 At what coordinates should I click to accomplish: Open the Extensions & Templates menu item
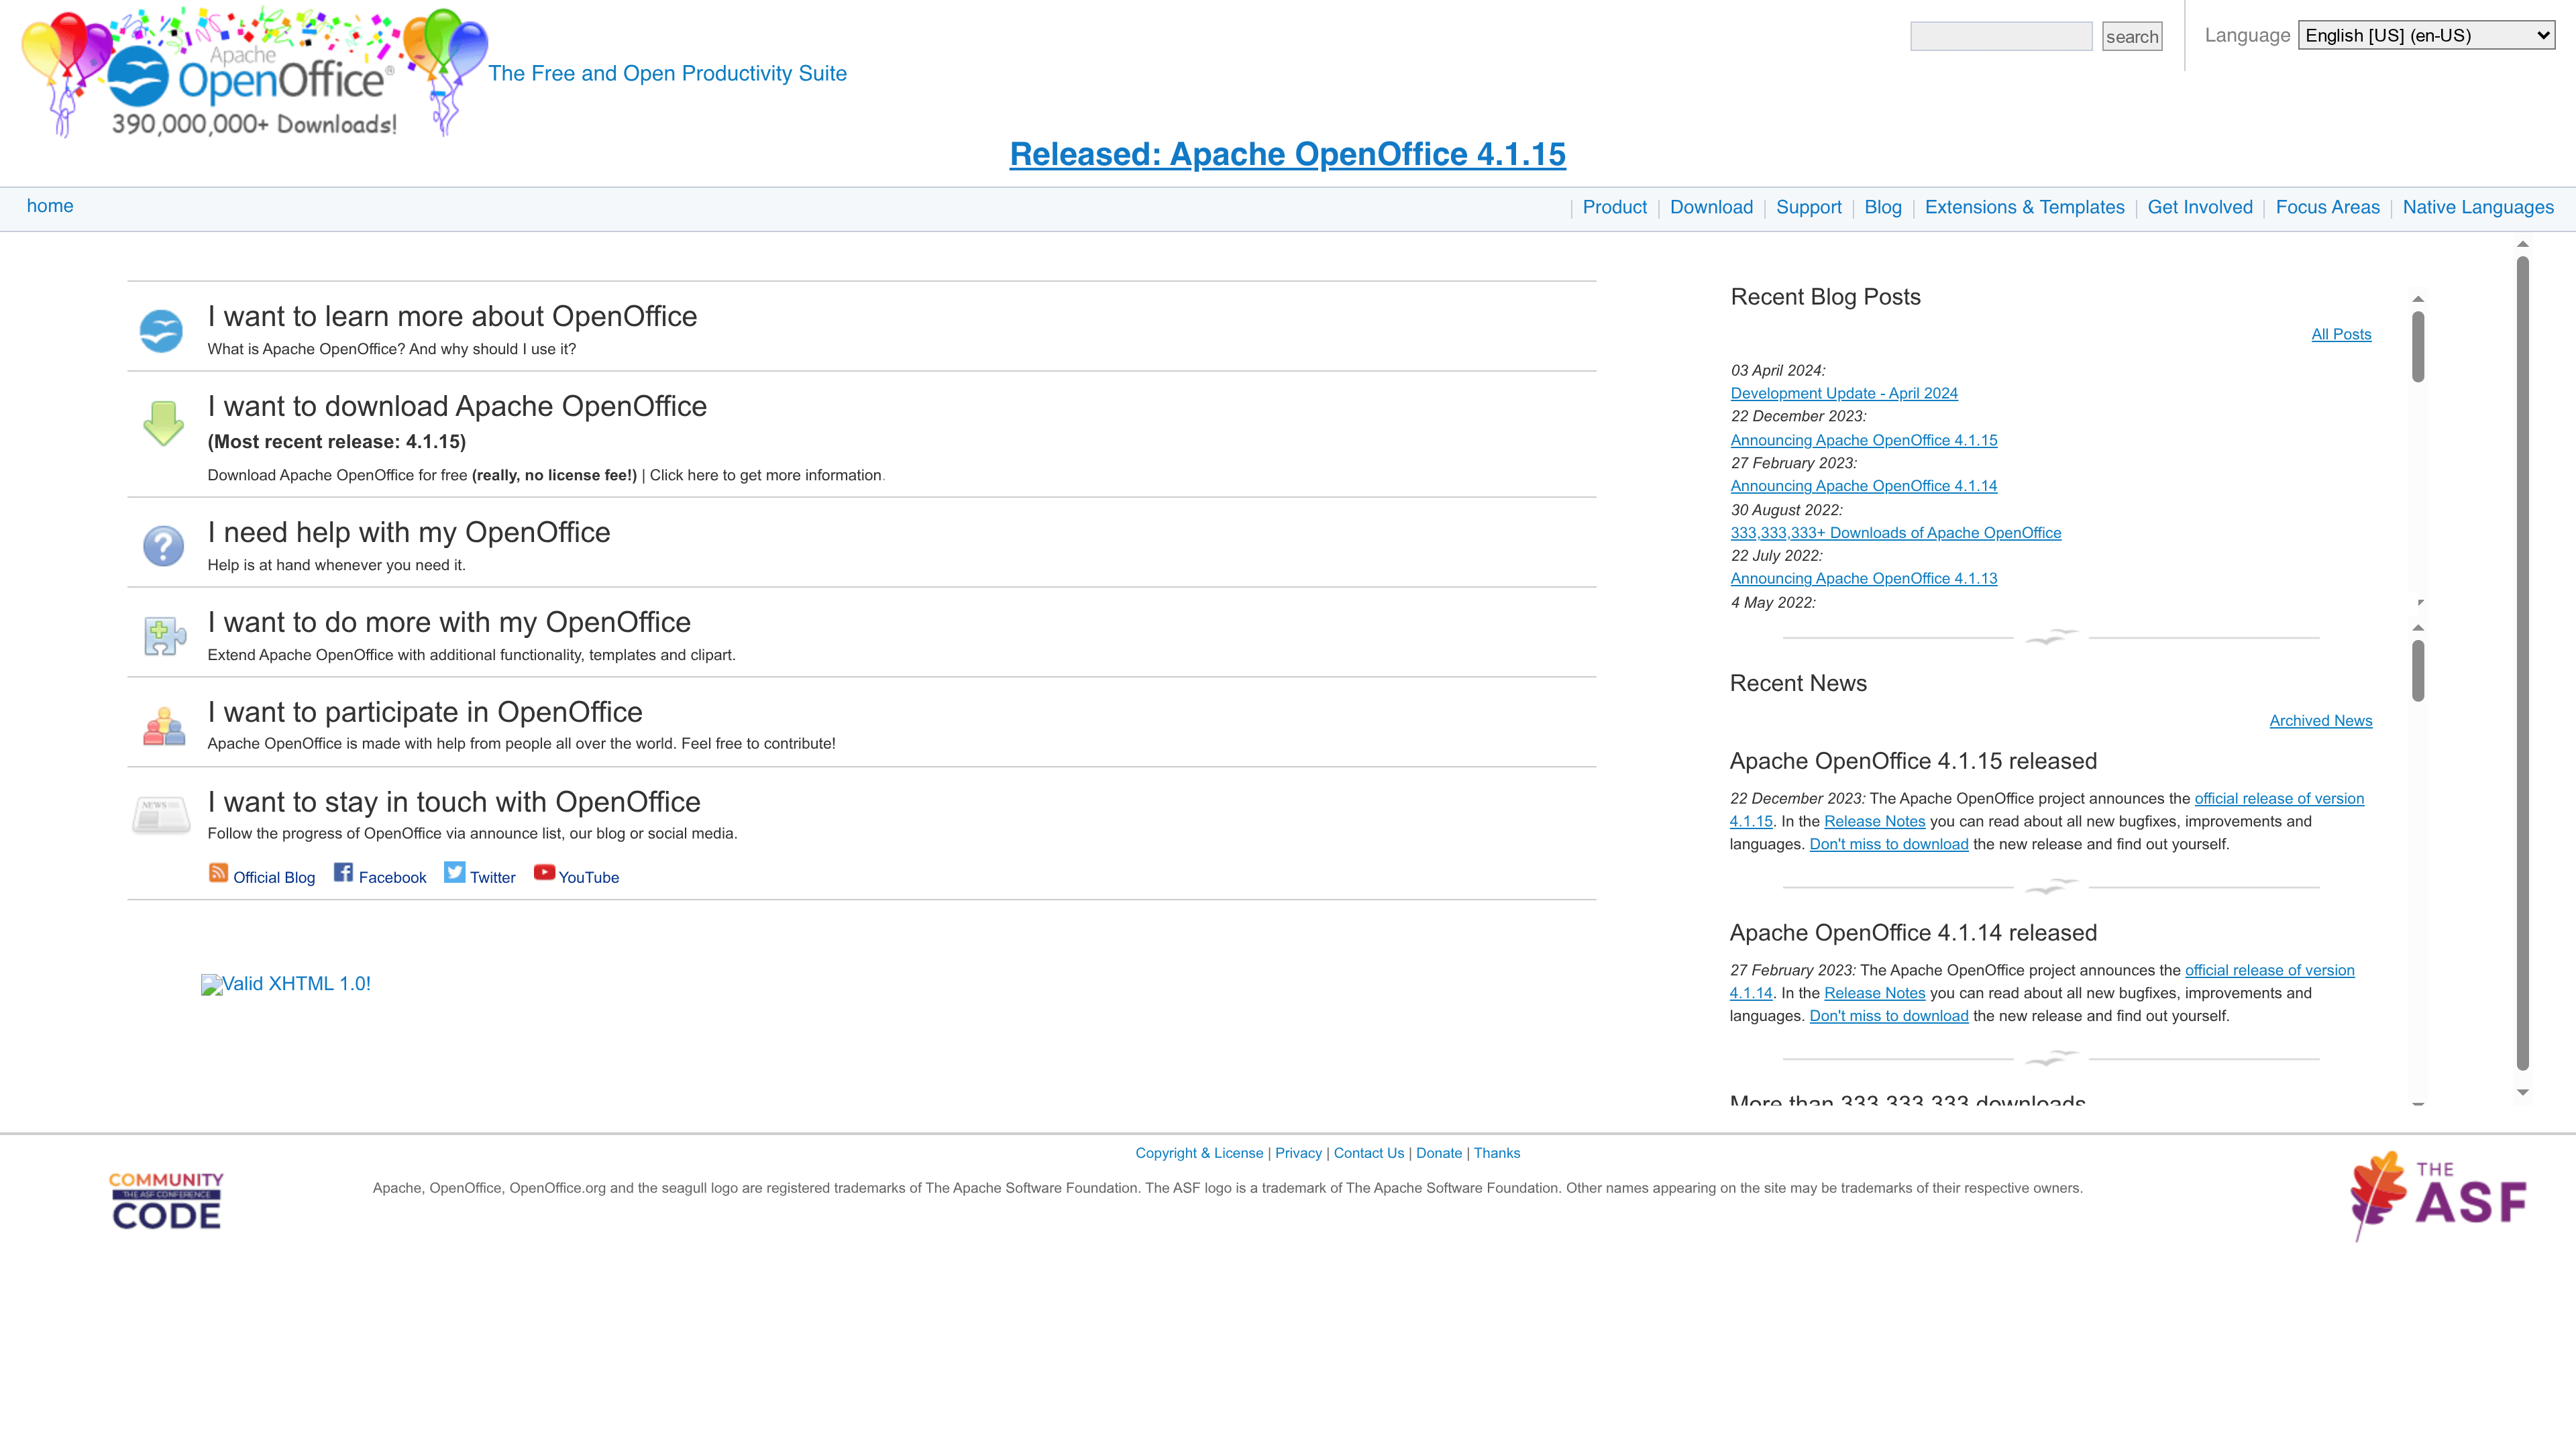pos(2024,207)
